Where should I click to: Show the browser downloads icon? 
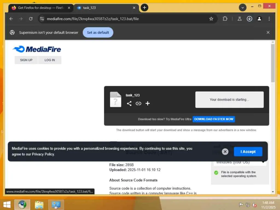click(249, 19)
